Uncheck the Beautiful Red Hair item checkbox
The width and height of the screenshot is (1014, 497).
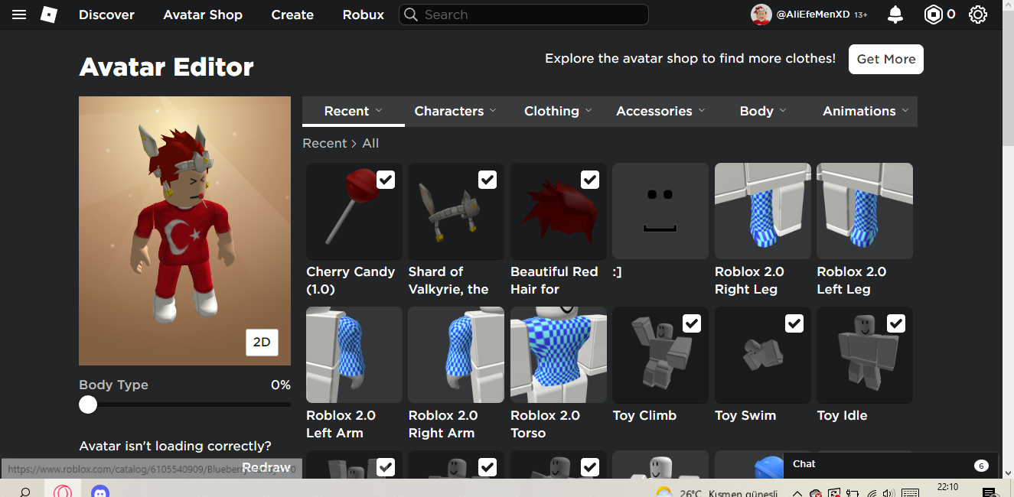pyautogui.click(x=590, y=180)
